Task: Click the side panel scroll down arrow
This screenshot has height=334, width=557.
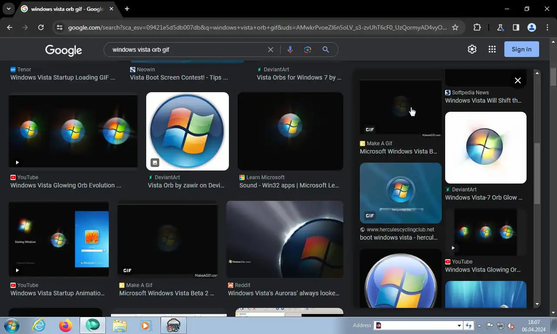Action: [x=537, y=304]
